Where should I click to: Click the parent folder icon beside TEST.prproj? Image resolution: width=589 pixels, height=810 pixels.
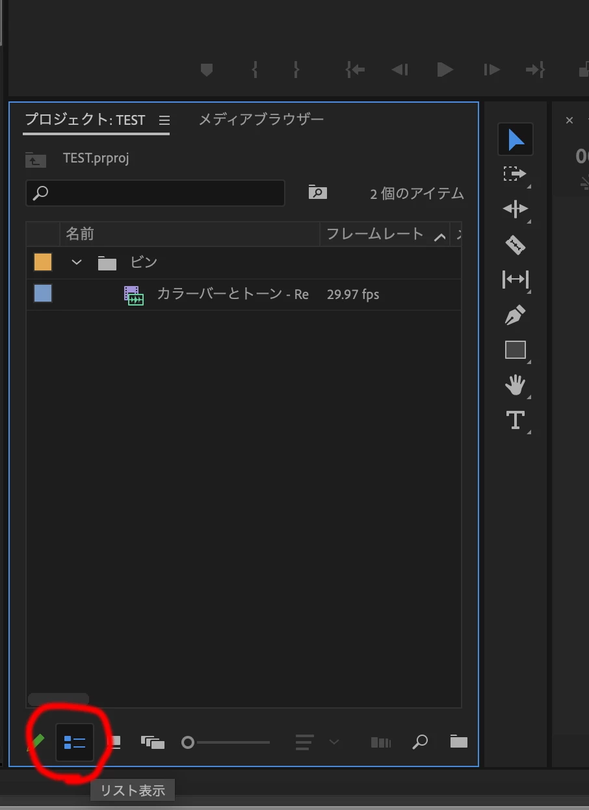point(36,159)
